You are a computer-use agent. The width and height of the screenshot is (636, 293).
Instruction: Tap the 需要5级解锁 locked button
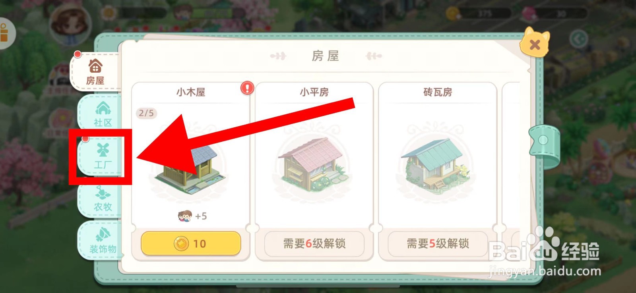(438, 243)
